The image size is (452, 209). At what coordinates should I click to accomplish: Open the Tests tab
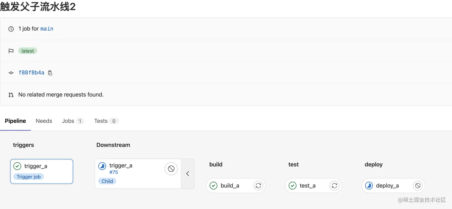(x=101, y=121)
